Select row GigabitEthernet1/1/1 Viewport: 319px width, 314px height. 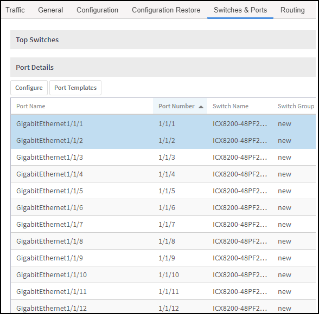(x=163, y=123)
